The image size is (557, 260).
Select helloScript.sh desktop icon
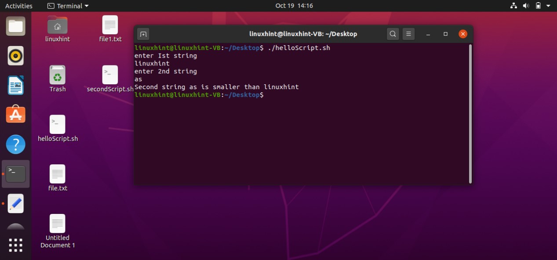tap(58, 129)
